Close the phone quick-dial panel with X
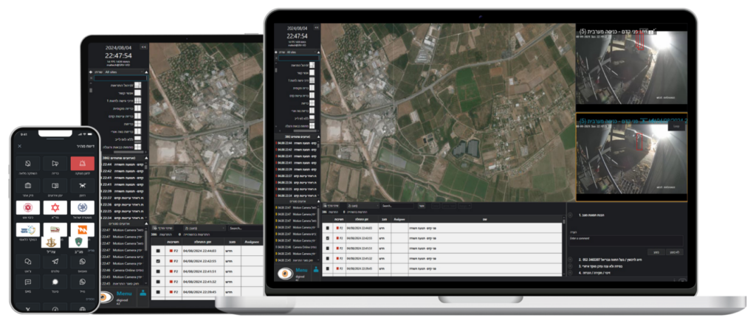The image size is (756, 323). [x=19, y=146]
